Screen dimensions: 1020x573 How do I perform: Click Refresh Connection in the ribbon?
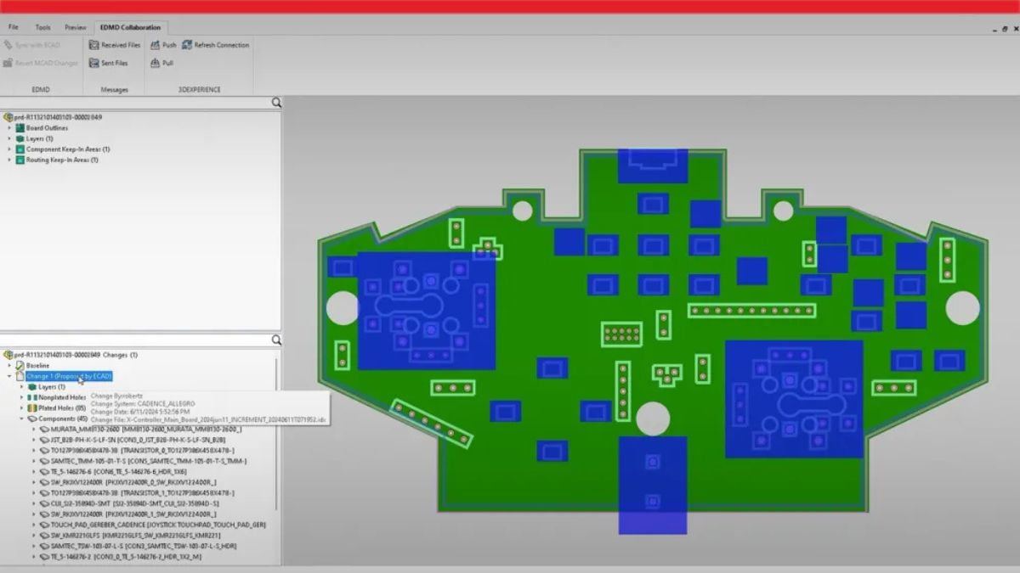pos(215,45)
